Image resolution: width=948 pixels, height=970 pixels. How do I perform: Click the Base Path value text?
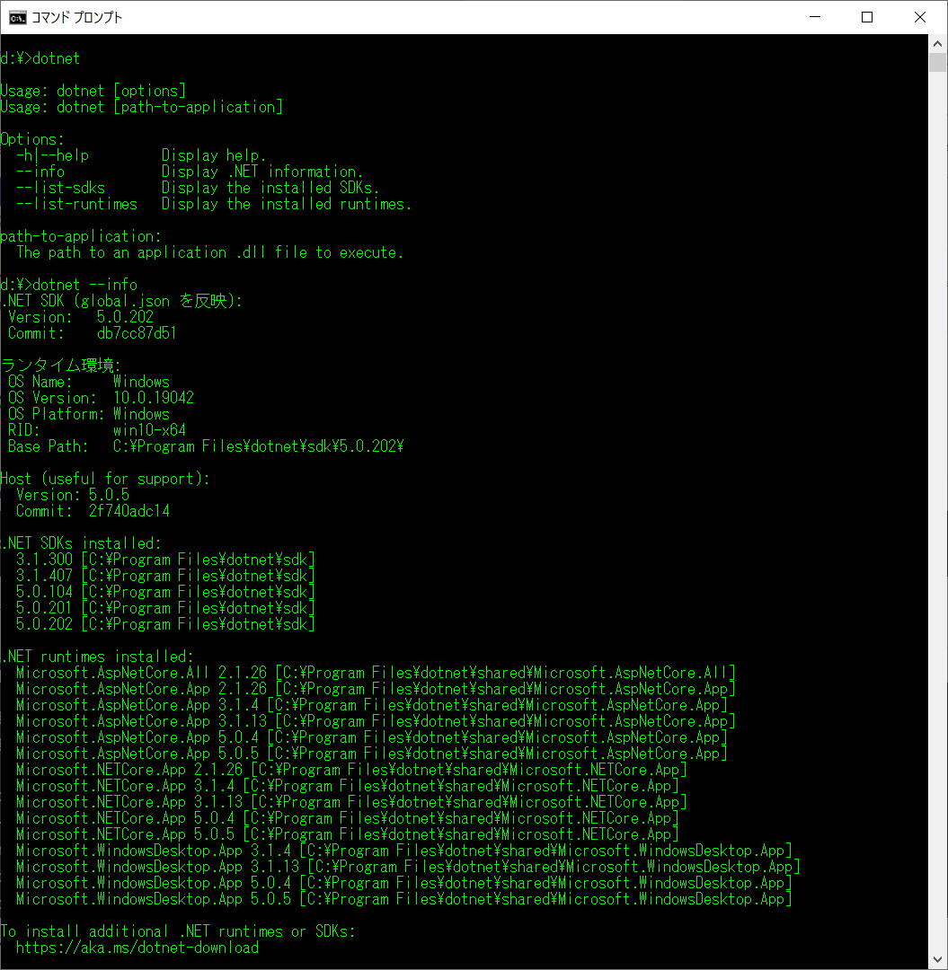point(258,446)
